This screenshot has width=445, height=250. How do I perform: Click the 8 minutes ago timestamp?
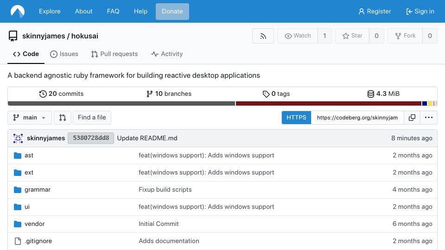pos(412,138)
